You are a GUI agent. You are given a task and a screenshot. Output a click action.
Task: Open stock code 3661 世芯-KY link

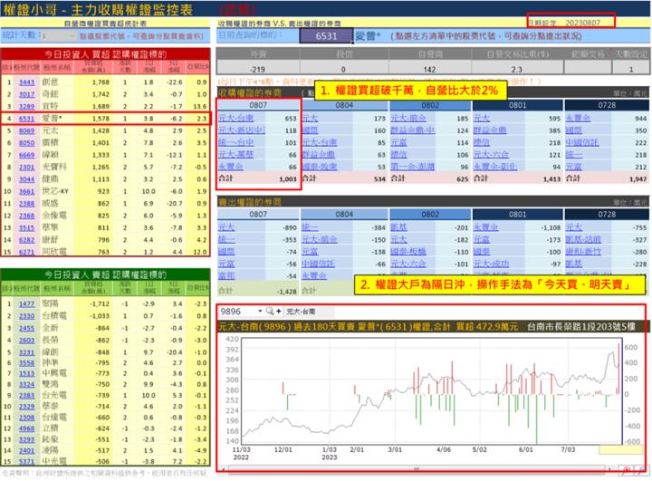tap(26, 191)
